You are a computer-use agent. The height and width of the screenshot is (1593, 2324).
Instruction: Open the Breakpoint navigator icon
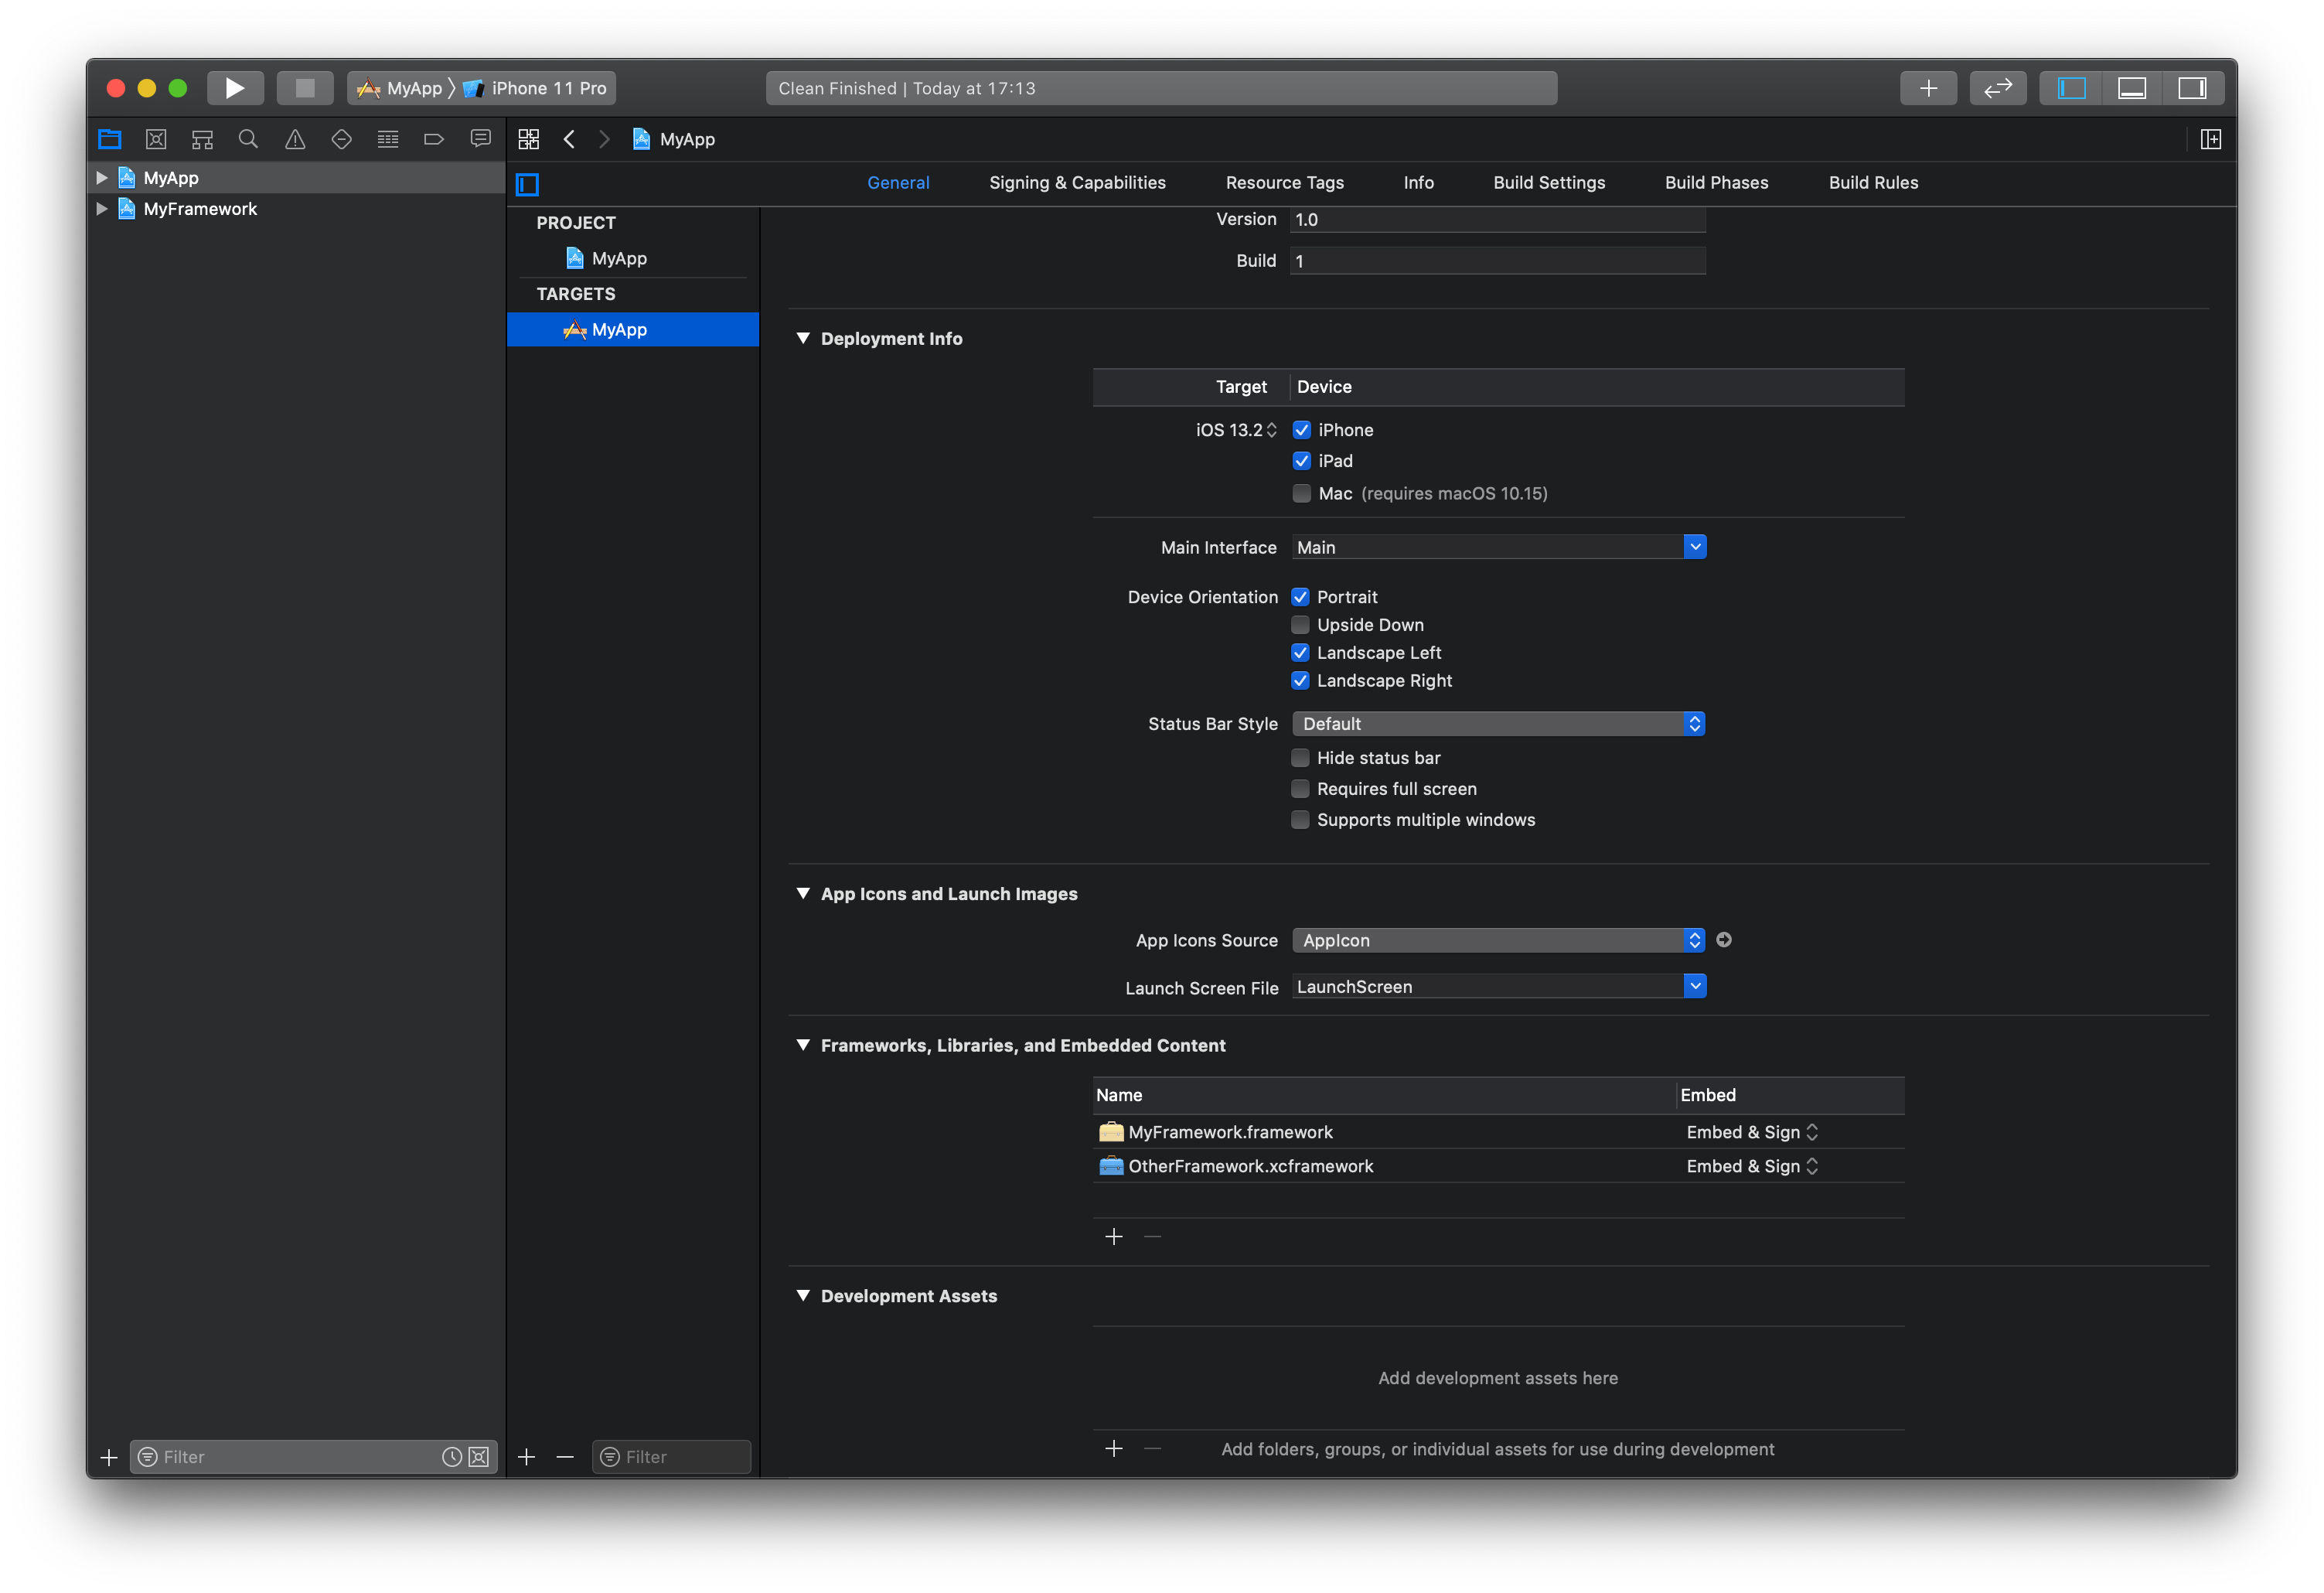(434, 139)
